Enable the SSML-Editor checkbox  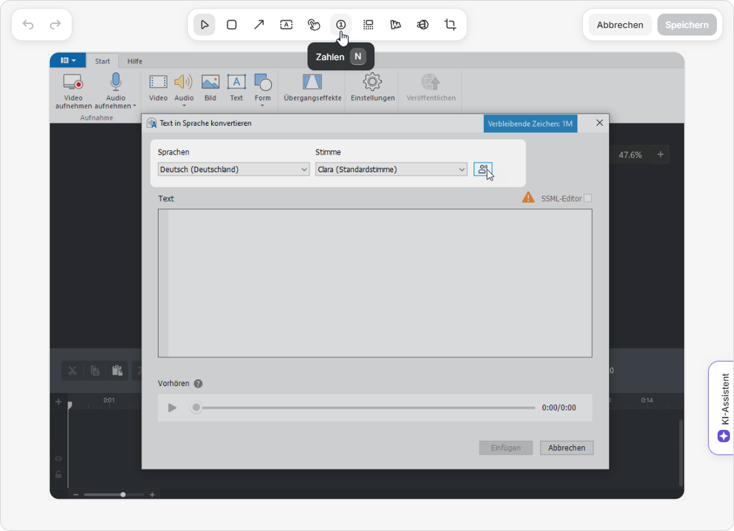click(x=588, y=198)
